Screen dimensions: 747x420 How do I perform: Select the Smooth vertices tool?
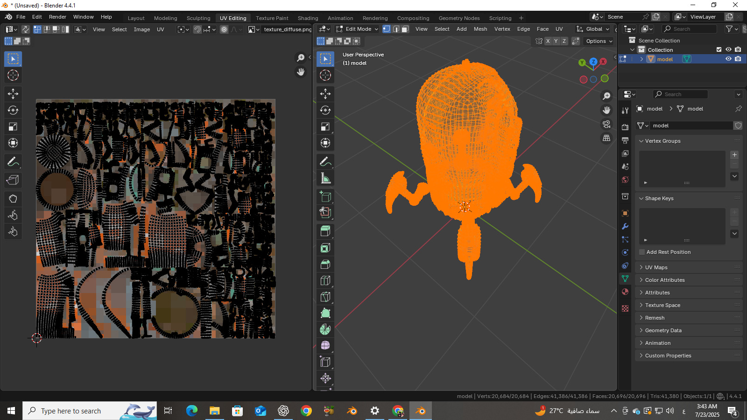click(325, 345)
